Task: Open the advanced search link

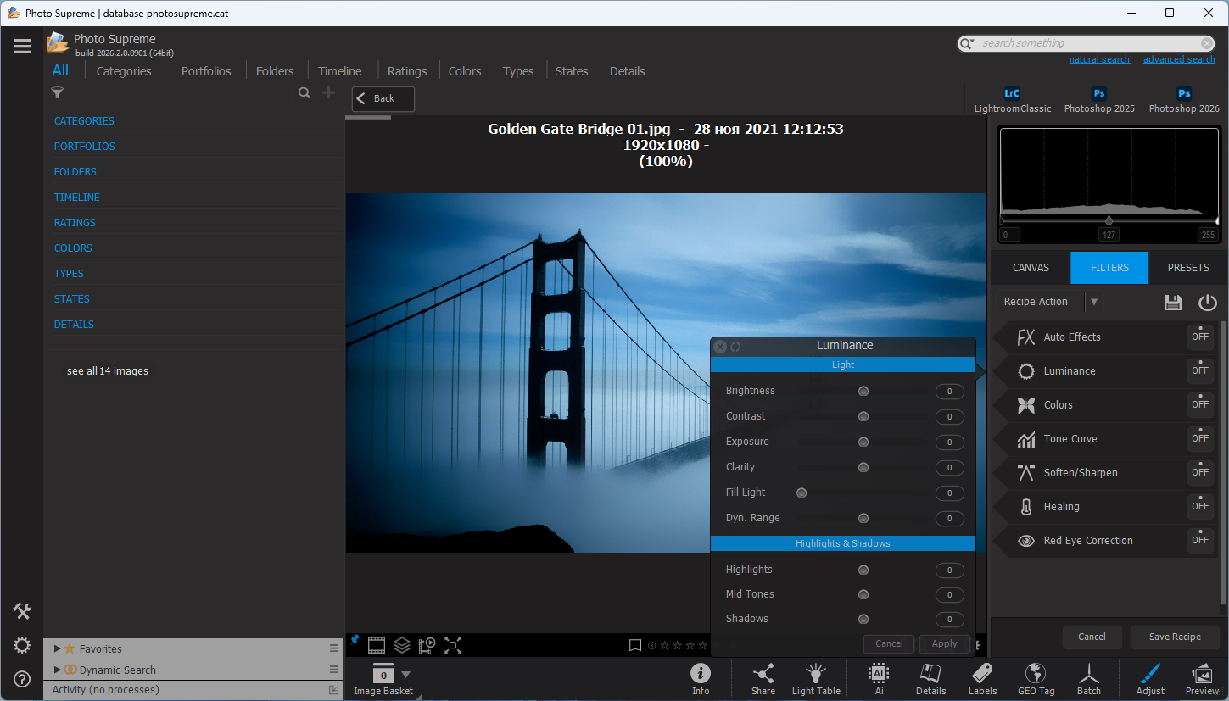Action: (1178, 59)
